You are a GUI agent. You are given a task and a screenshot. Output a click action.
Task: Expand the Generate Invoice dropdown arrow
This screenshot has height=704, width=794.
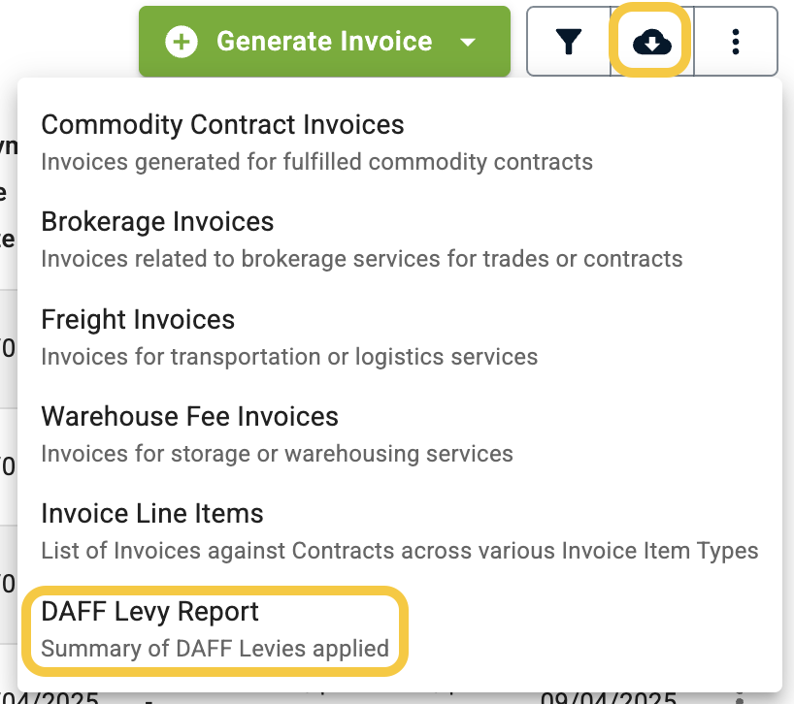point(468,42)
